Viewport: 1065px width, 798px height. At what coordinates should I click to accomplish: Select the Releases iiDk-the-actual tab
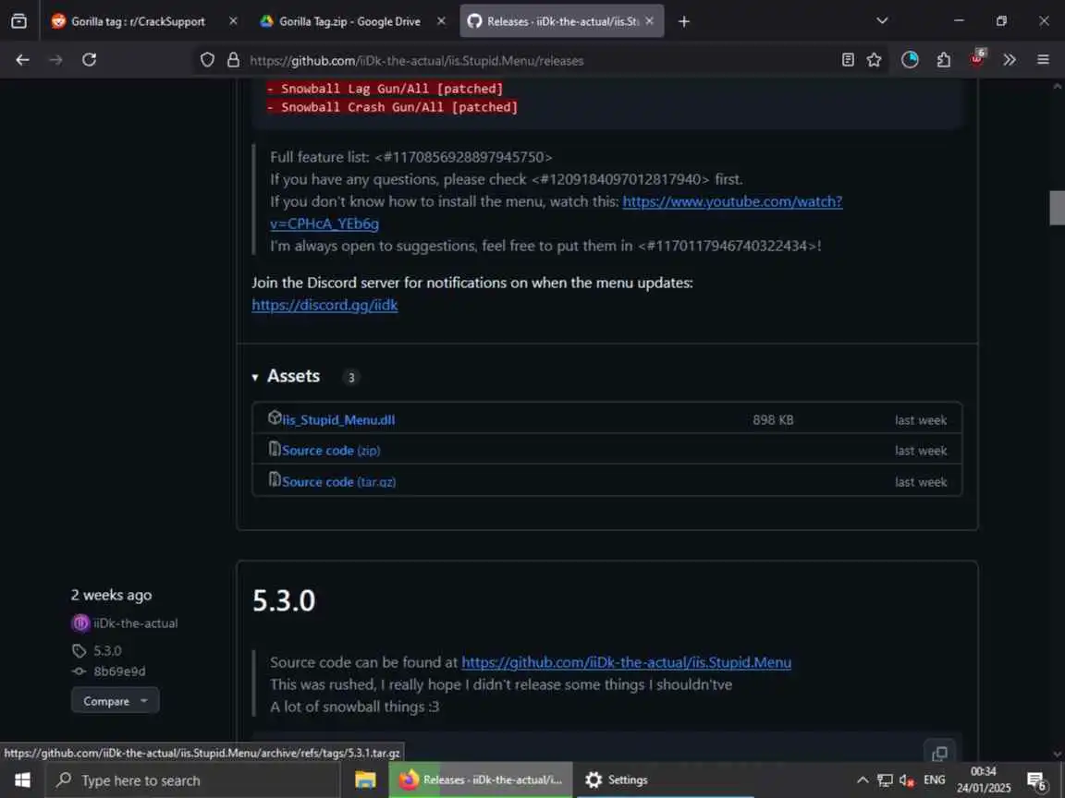click(562, 21)
